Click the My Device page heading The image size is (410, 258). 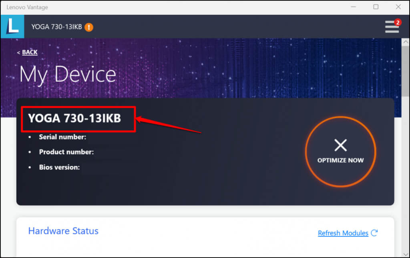point(68,75)
